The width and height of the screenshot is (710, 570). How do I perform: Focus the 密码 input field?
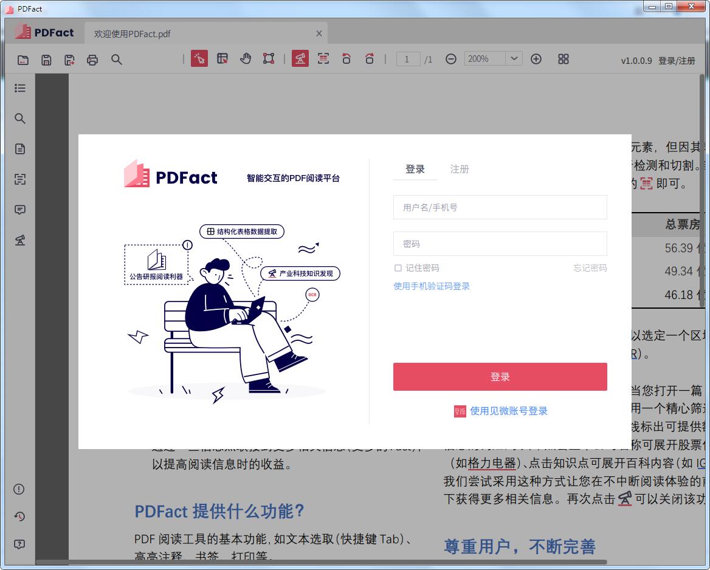click(500, 244)
